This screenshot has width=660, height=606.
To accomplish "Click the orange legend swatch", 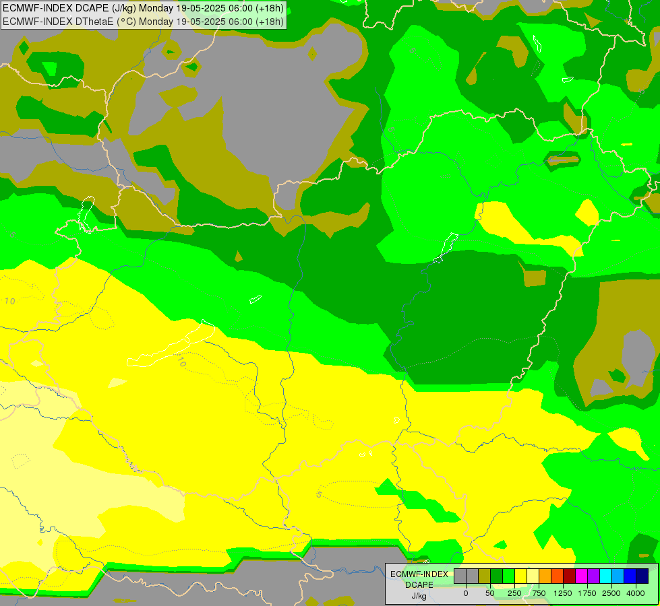I will [545, 576].
